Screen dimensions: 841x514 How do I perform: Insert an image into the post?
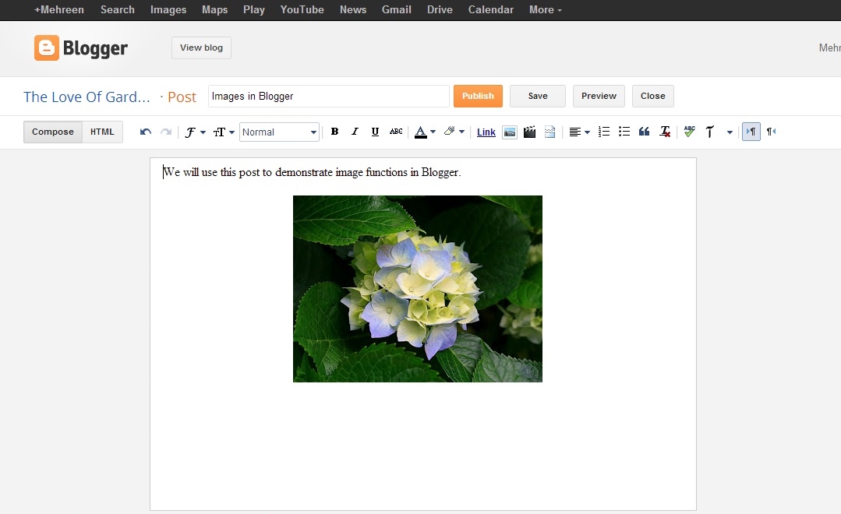pyautogui.click(x=510, y=132)
